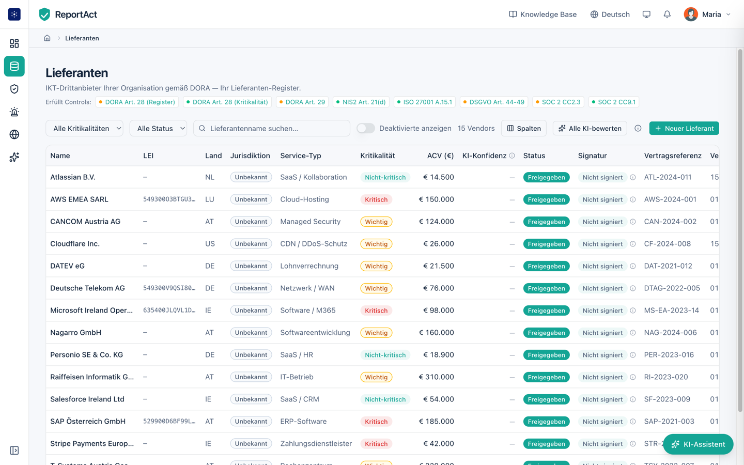Click info icon next to Alle KI-bewerten
The image size is (744, 465).
click(x=638, y=128)
